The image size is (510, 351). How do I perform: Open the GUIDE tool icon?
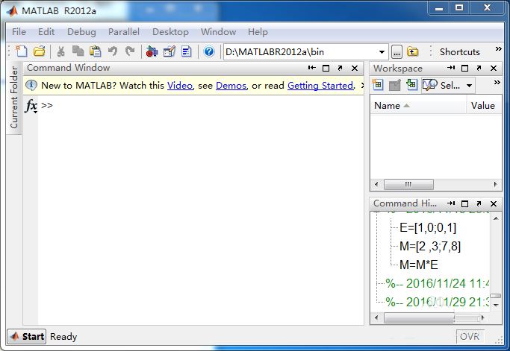tap(170, 51)
